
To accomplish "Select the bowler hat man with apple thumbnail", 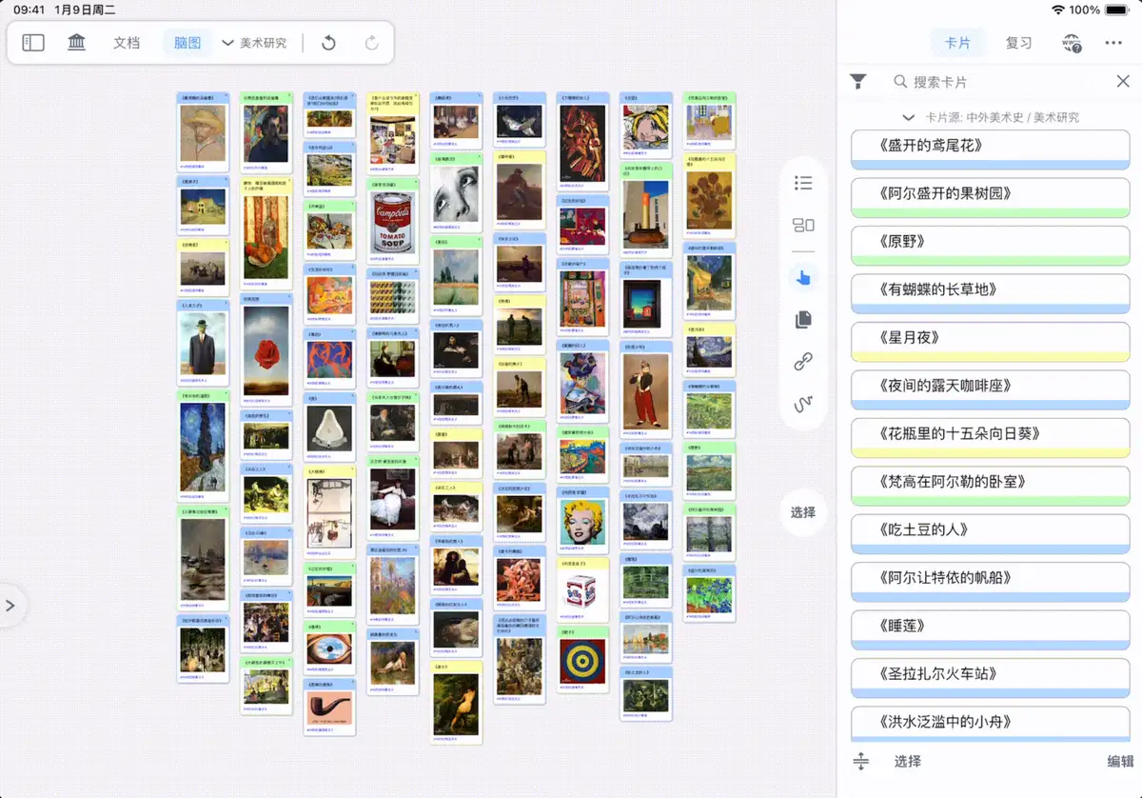I will (204, 343).
